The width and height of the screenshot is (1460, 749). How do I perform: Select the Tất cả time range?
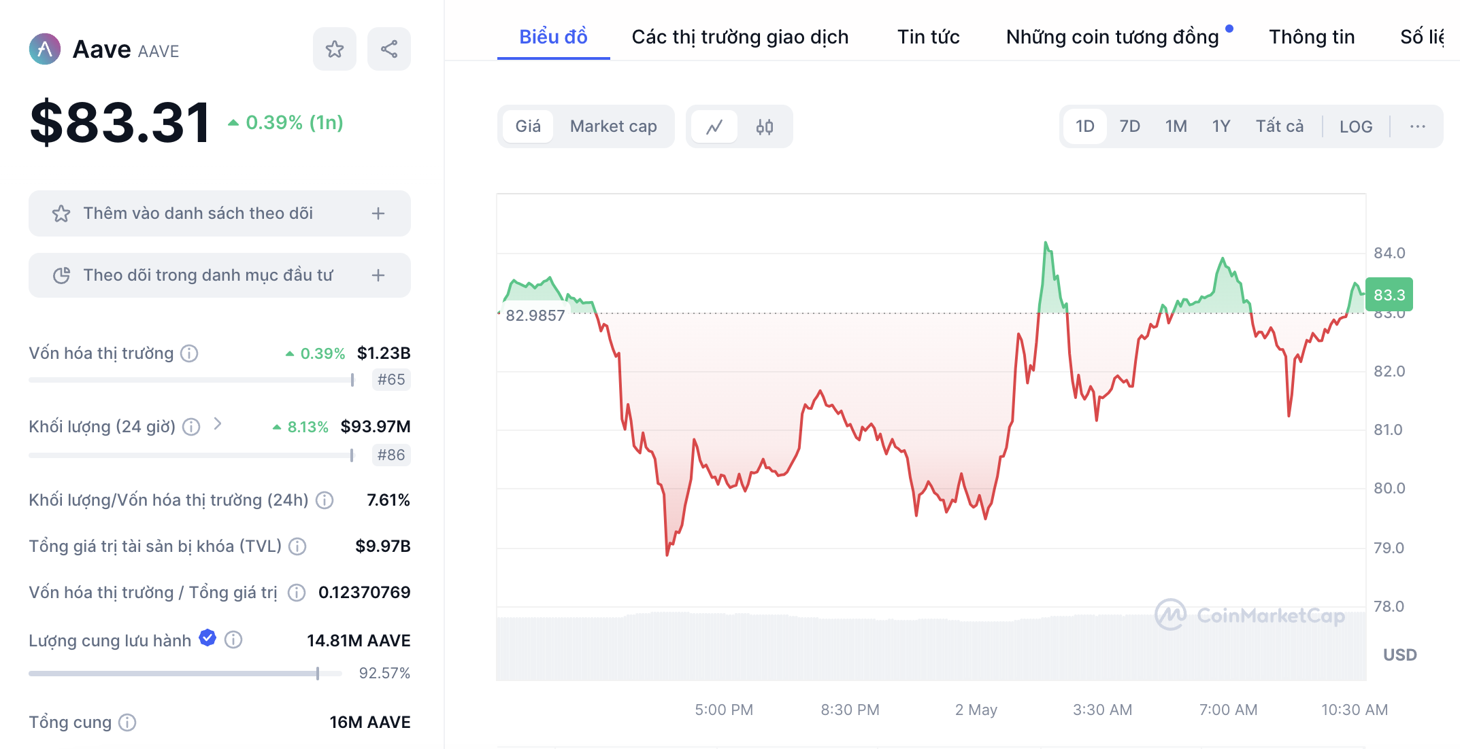[x=1279, y=126]
